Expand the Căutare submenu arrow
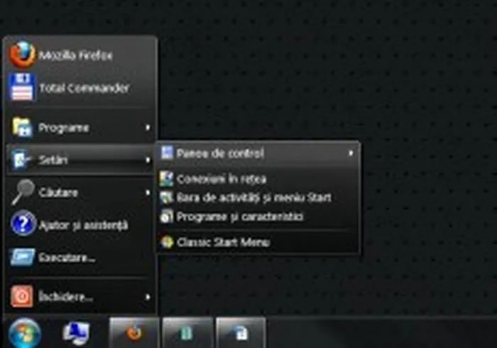Image resolution: width=497 pixels, height=348 pixels. (148, 192)
